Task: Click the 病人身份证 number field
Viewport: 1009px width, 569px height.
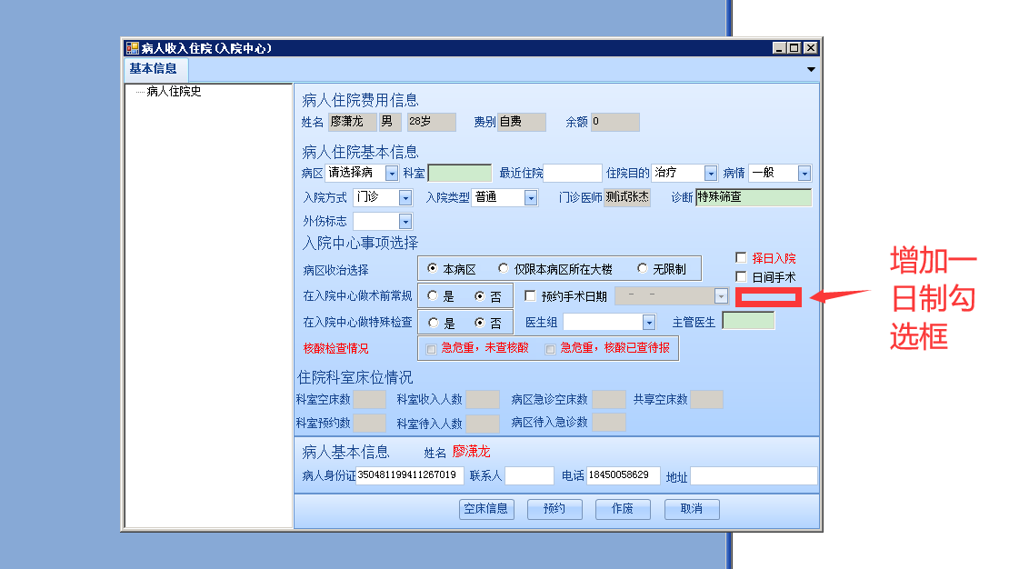Action: tap(410, 475)
